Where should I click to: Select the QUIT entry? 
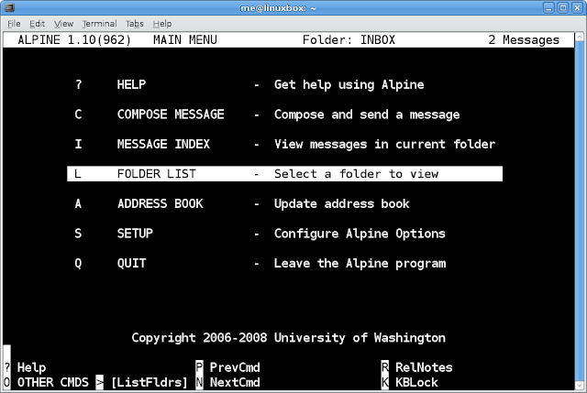tap(131, 263)
